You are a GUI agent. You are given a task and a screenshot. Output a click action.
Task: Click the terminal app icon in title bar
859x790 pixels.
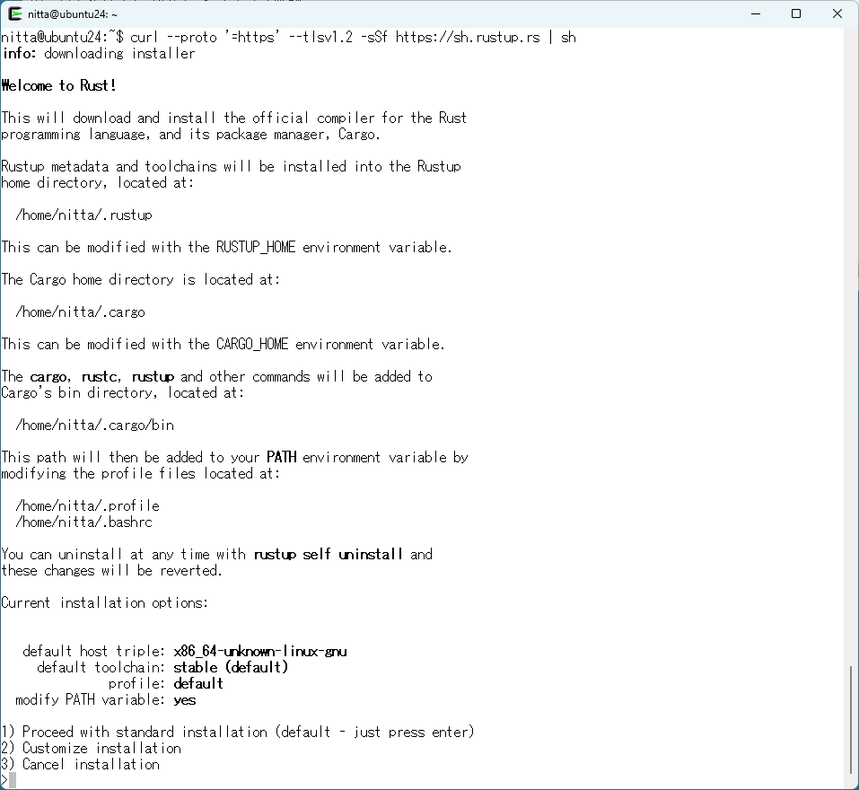coord(15,13)
